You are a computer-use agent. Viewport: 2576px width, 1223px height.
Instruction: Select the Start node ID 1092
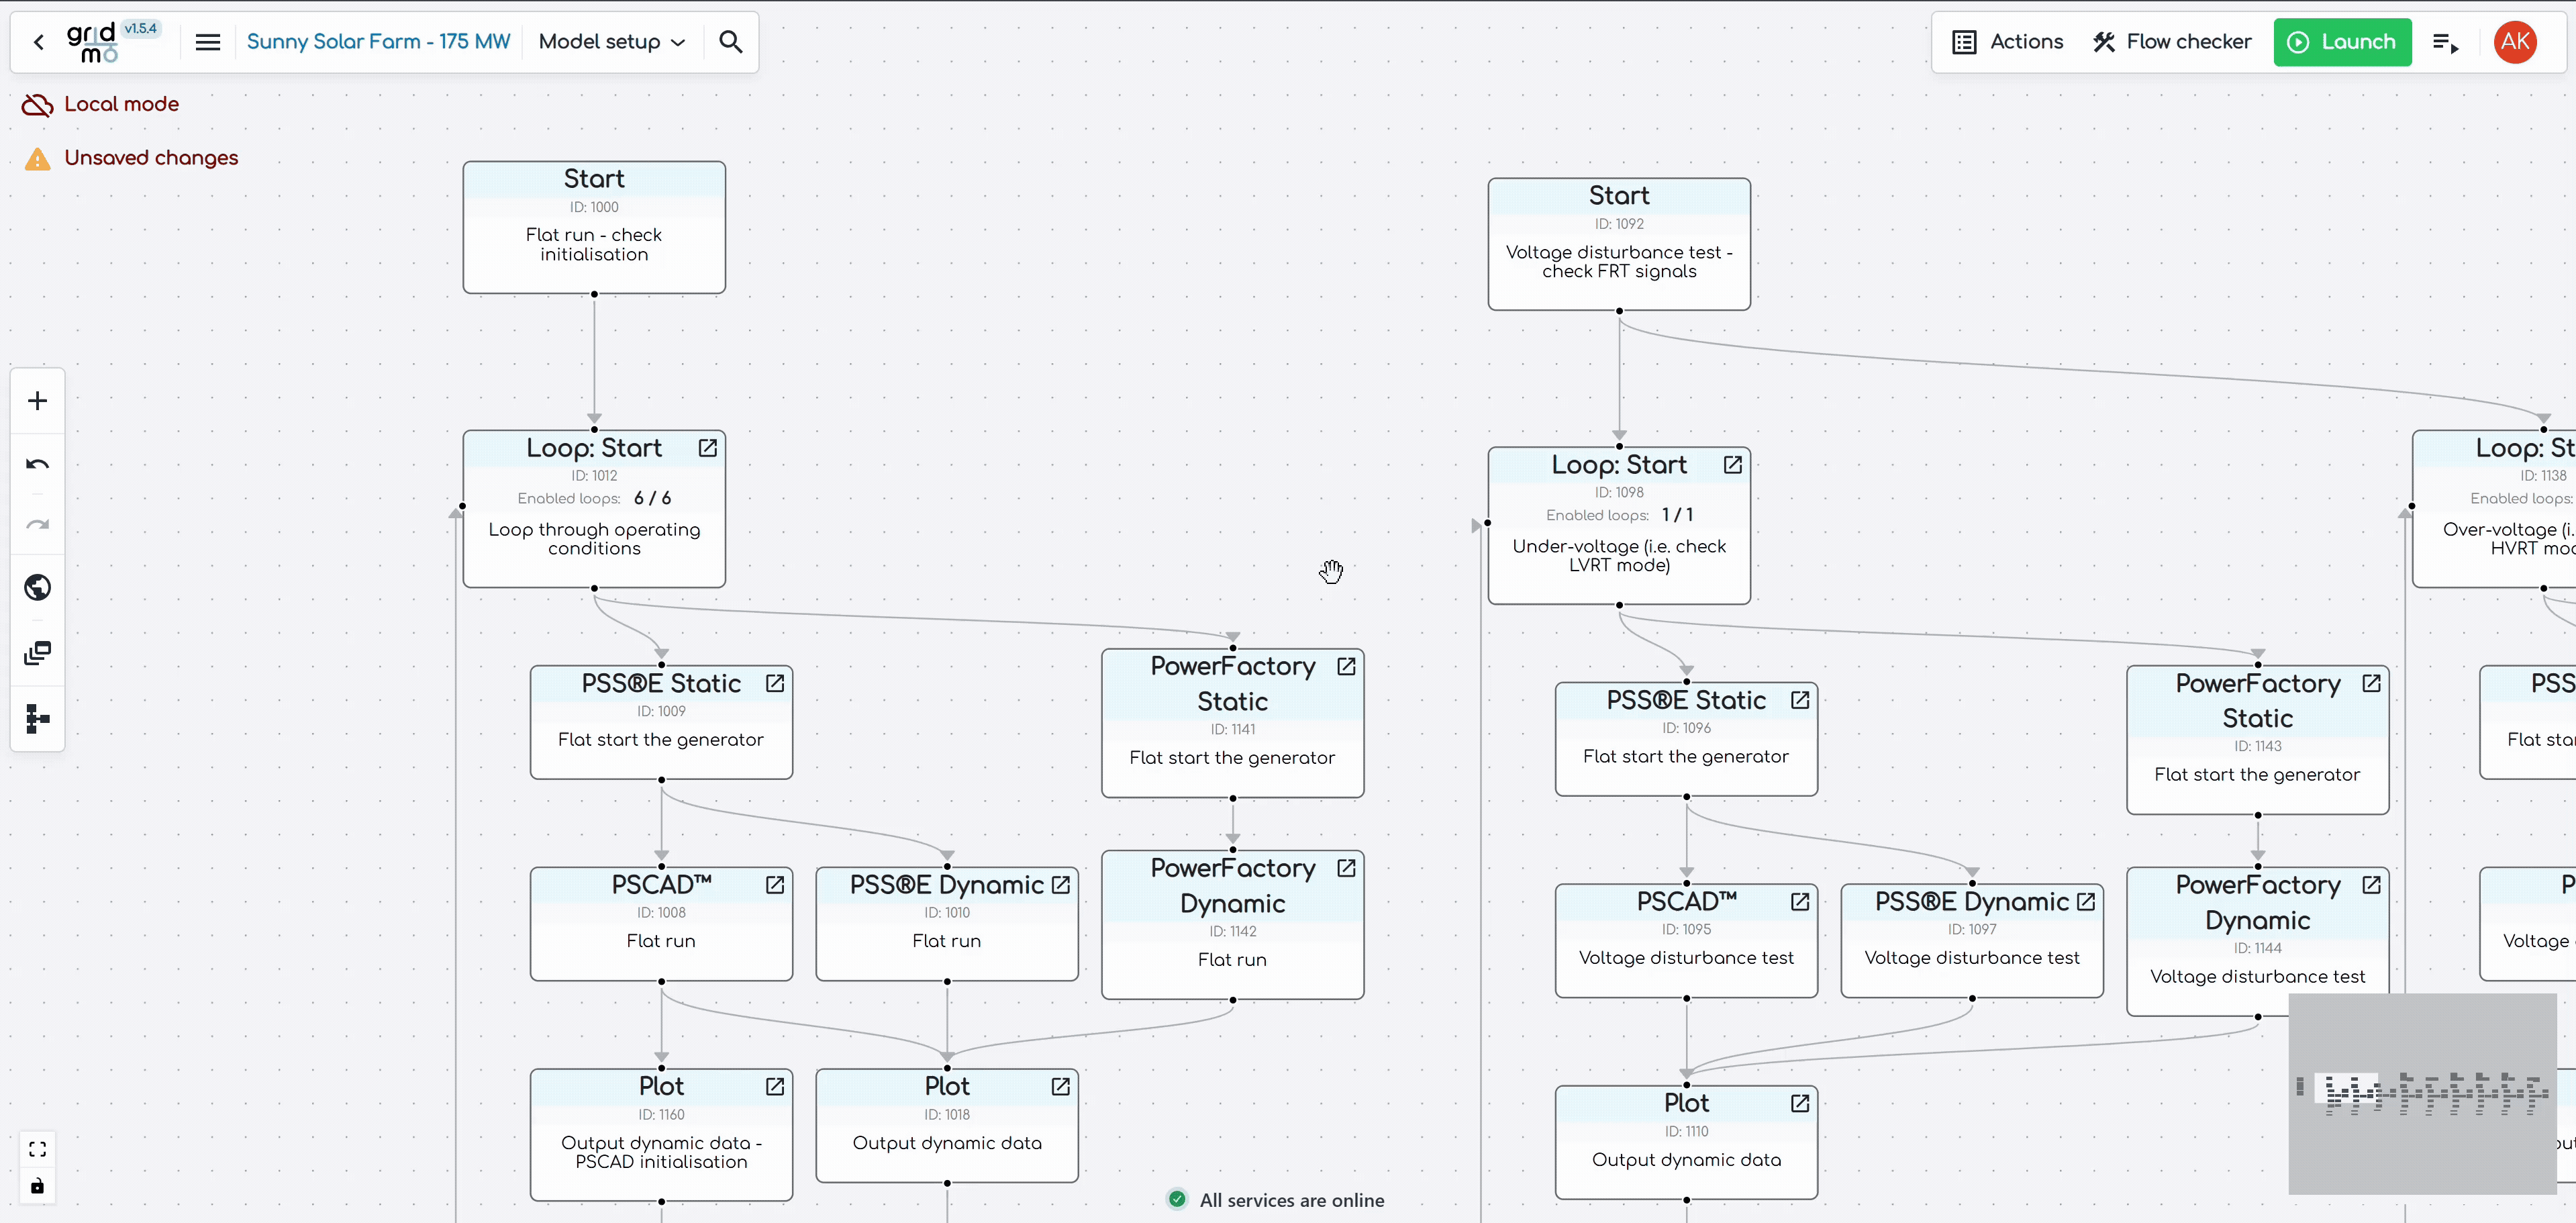[1619, 244]
